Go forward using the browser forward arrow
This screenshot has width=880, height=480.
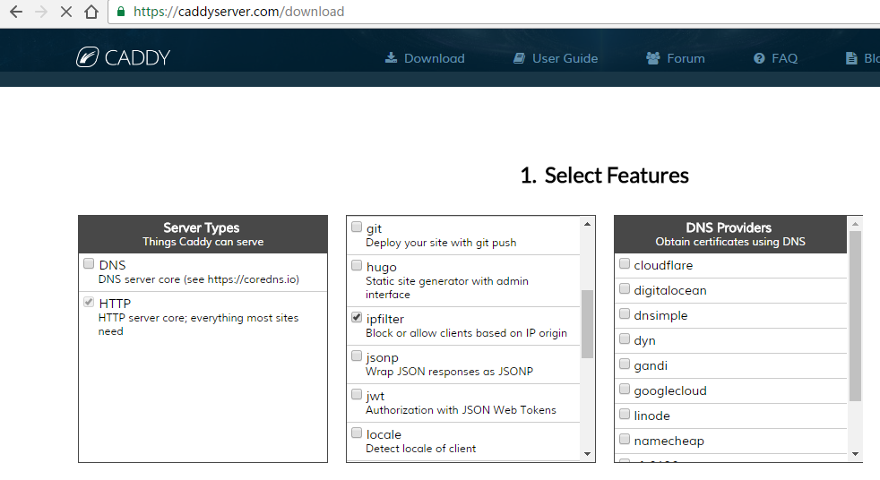click(41, 12)
